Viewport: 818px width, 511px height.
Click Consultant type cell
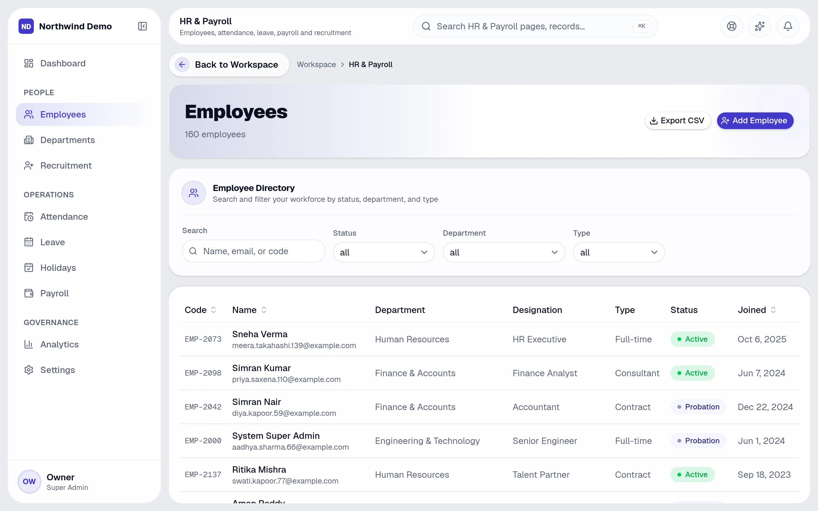(x=637, y=373)
